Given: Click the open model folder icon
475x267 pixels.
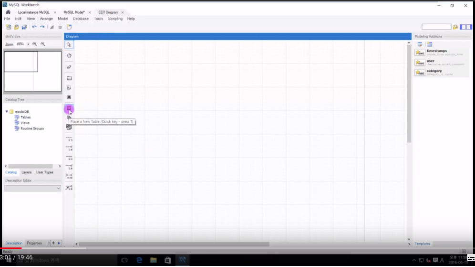Looking at the screenshot, I should click(x=16, y=27).
